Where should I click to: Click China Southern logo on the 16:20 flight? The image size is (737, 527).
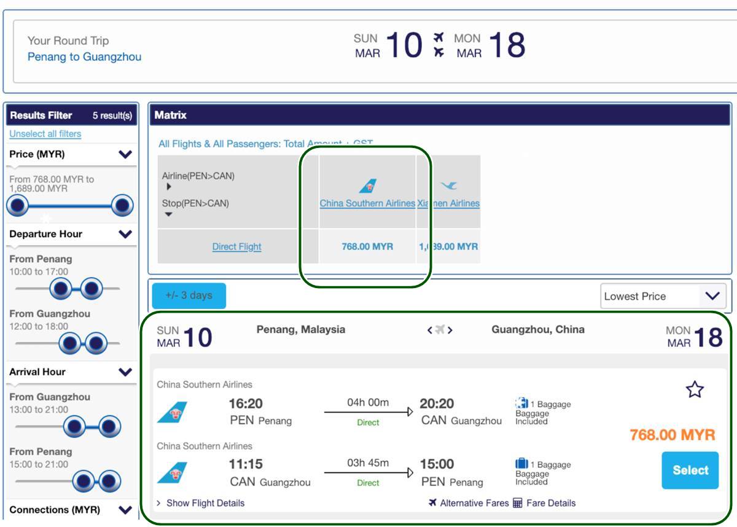pyautogui.click(x=172, y=412)
